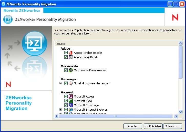Minimize the ZENworks Personality Migration window
This screenshot has width=186, height=132.
170,4
